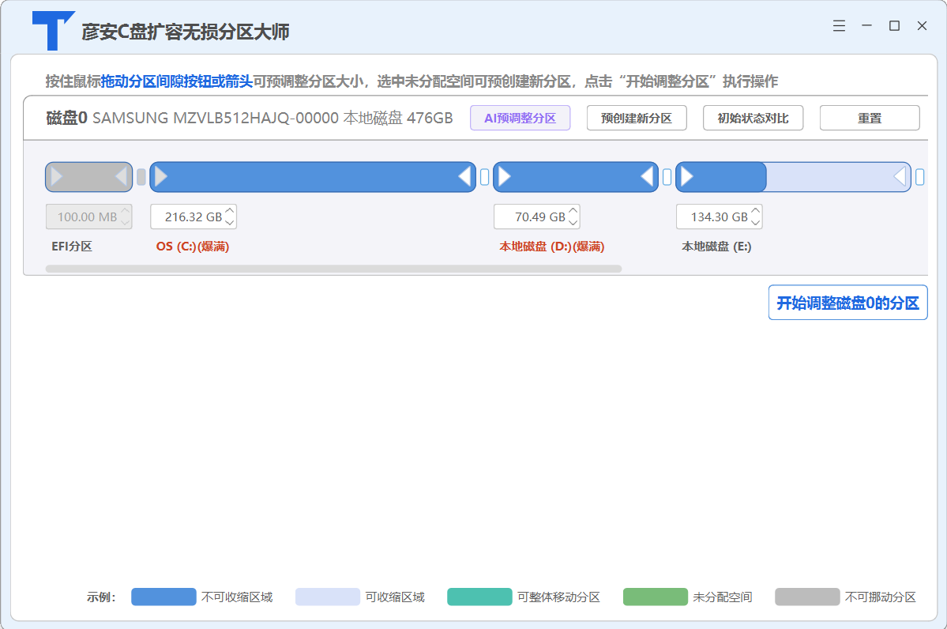Click the 本地磁盘 (D:)(爆满) label
947x629 pixels.
click(x=552, y=247)
